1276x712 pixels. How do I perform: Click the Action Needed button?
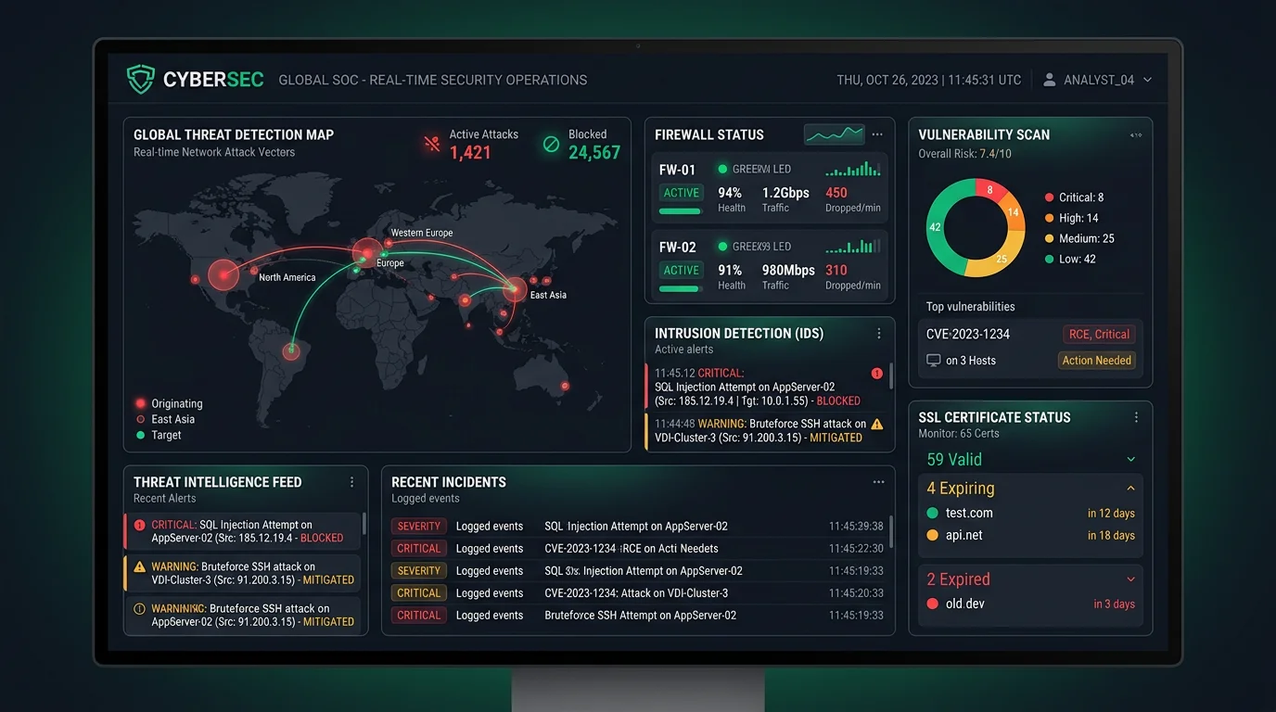(x=1096, y=360)
